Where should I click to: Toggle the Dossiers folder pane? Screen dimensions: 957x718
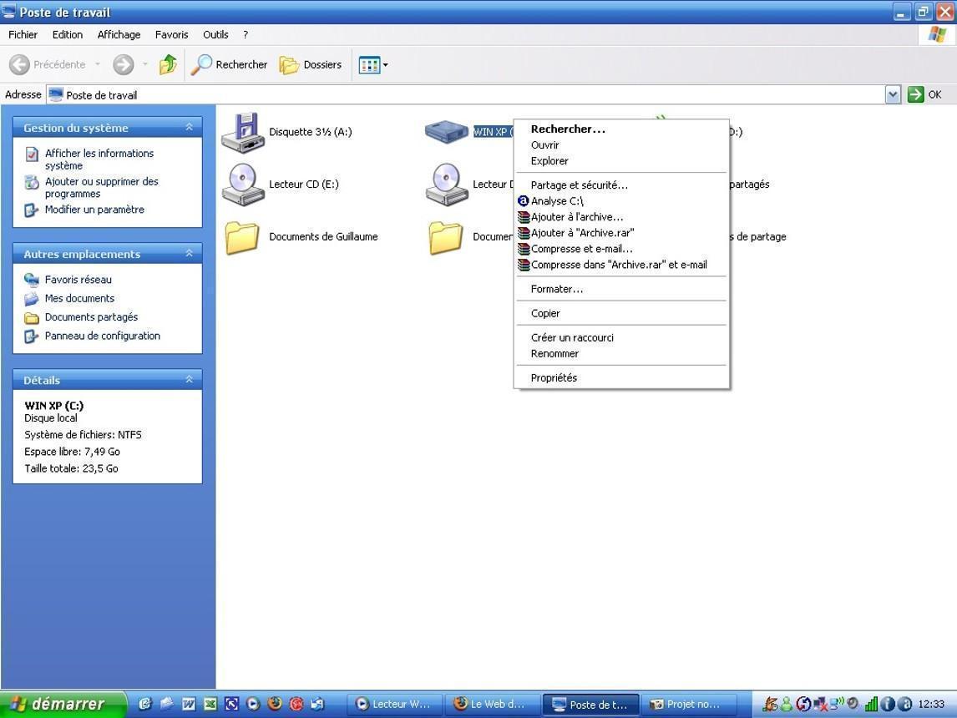coord(311,64)
